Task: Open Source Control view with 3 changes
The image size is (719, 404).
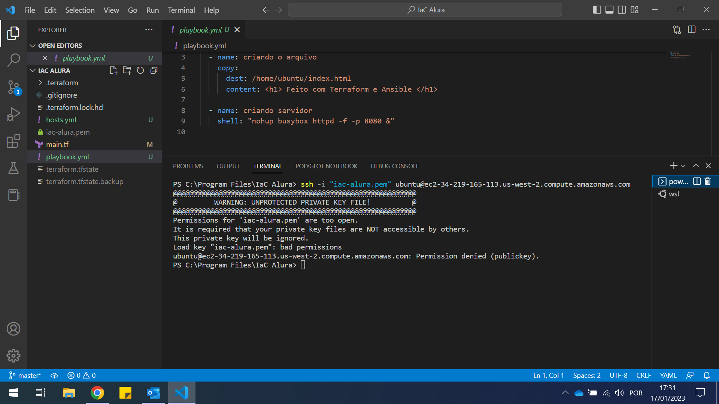Action: click(x=13, y=88)
